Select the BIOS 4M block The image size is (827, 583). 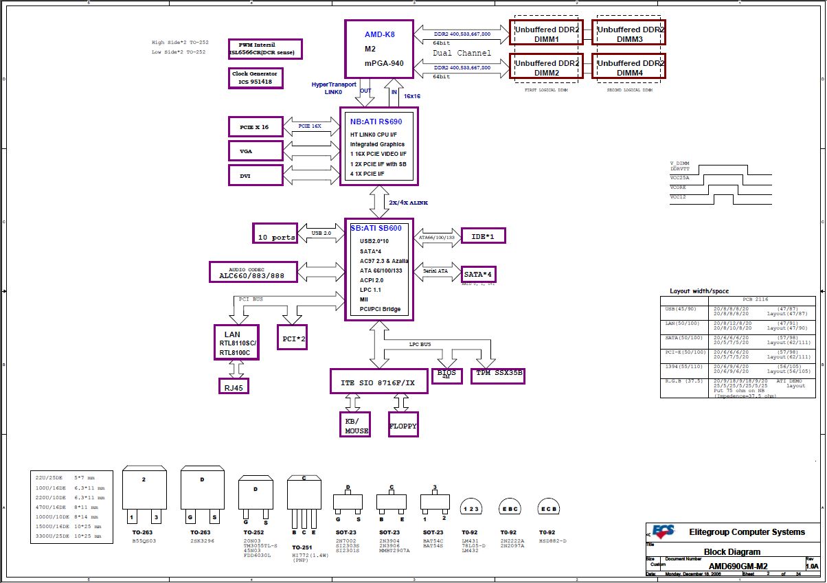pos(446,375)
